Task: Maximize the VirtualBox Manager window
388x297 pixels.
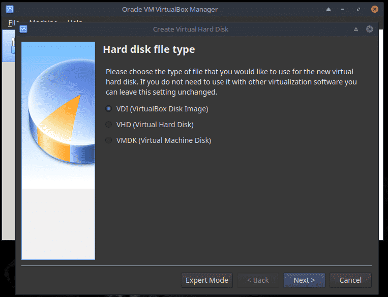Action: (359, 9)
